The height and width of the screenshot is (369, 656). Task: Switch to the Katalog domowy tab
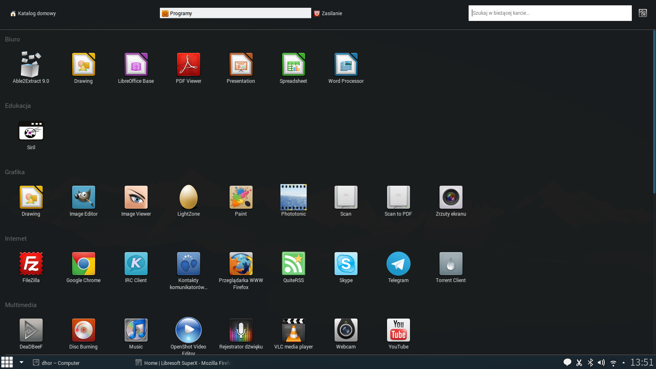(x=33, y=14)
